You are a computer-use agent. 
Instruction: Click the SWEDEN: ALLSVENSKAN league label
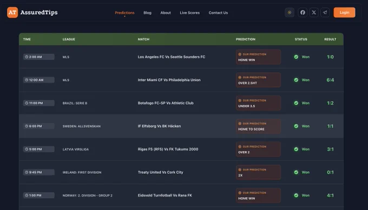tap(81, 126)
